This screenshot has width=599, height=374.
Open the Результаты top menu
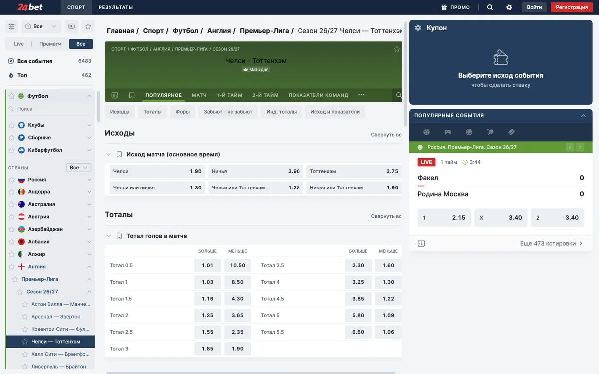[116, 7]
